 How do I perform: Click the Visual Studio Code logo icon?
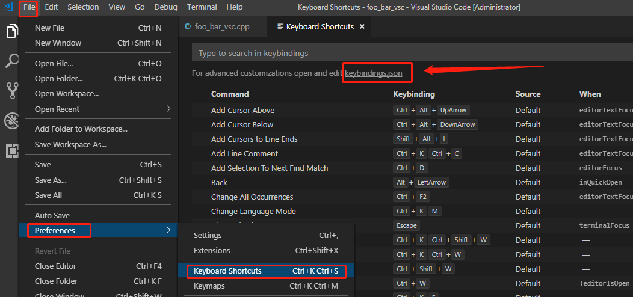9,7
